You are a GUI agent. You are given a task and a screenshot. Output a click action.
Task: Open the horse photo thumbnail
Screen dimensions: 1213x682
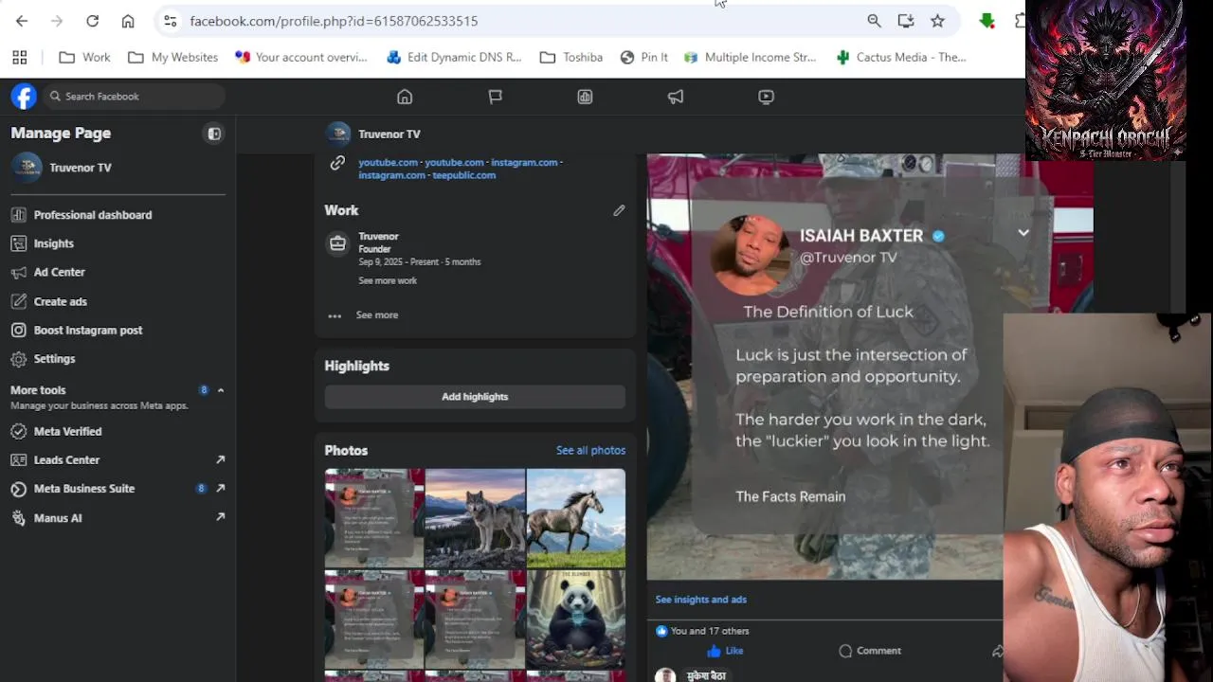[576, 518]
